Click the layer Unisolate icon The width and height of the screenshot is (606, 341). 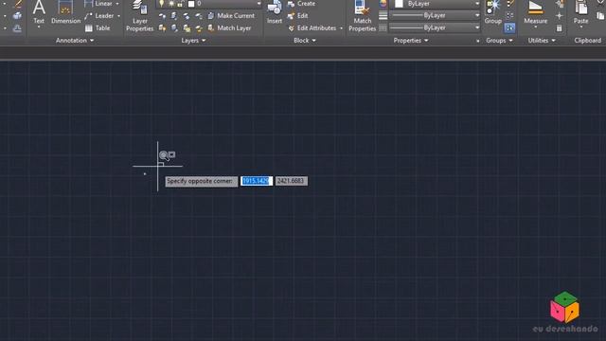point(174,28)
